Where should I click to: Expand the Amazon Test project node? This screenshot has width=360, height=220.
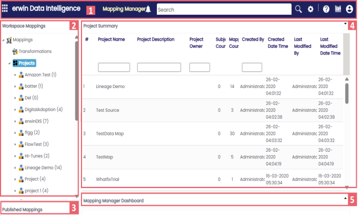14,75
